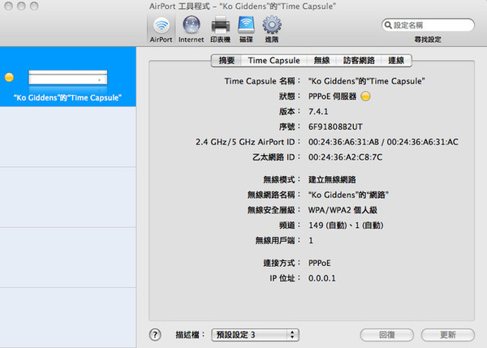Click the status text PPPoE 伺服器
This screenshot has height=348, width=487.
[x=332, y=97]
